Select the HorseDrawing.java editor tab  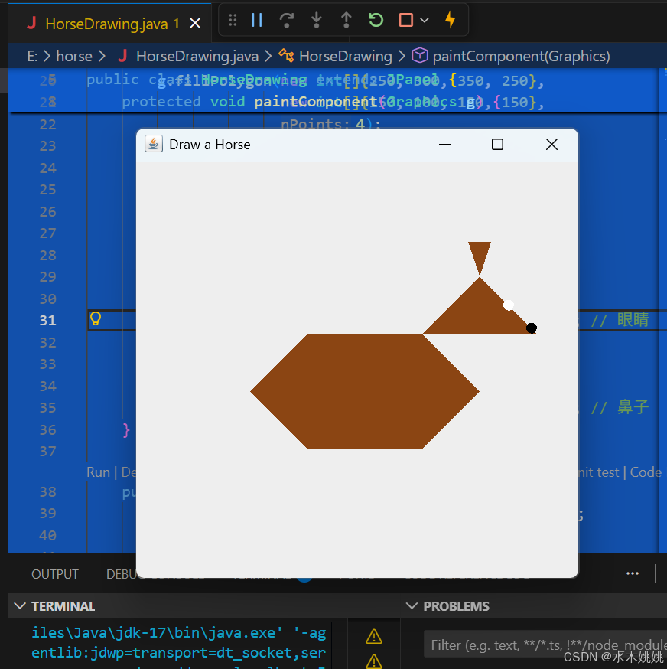click(x=110, y=24)
